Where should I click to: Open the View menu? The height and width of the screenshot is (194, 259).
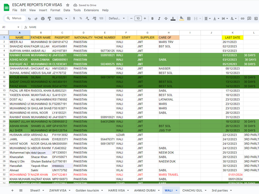pos(32,10)
